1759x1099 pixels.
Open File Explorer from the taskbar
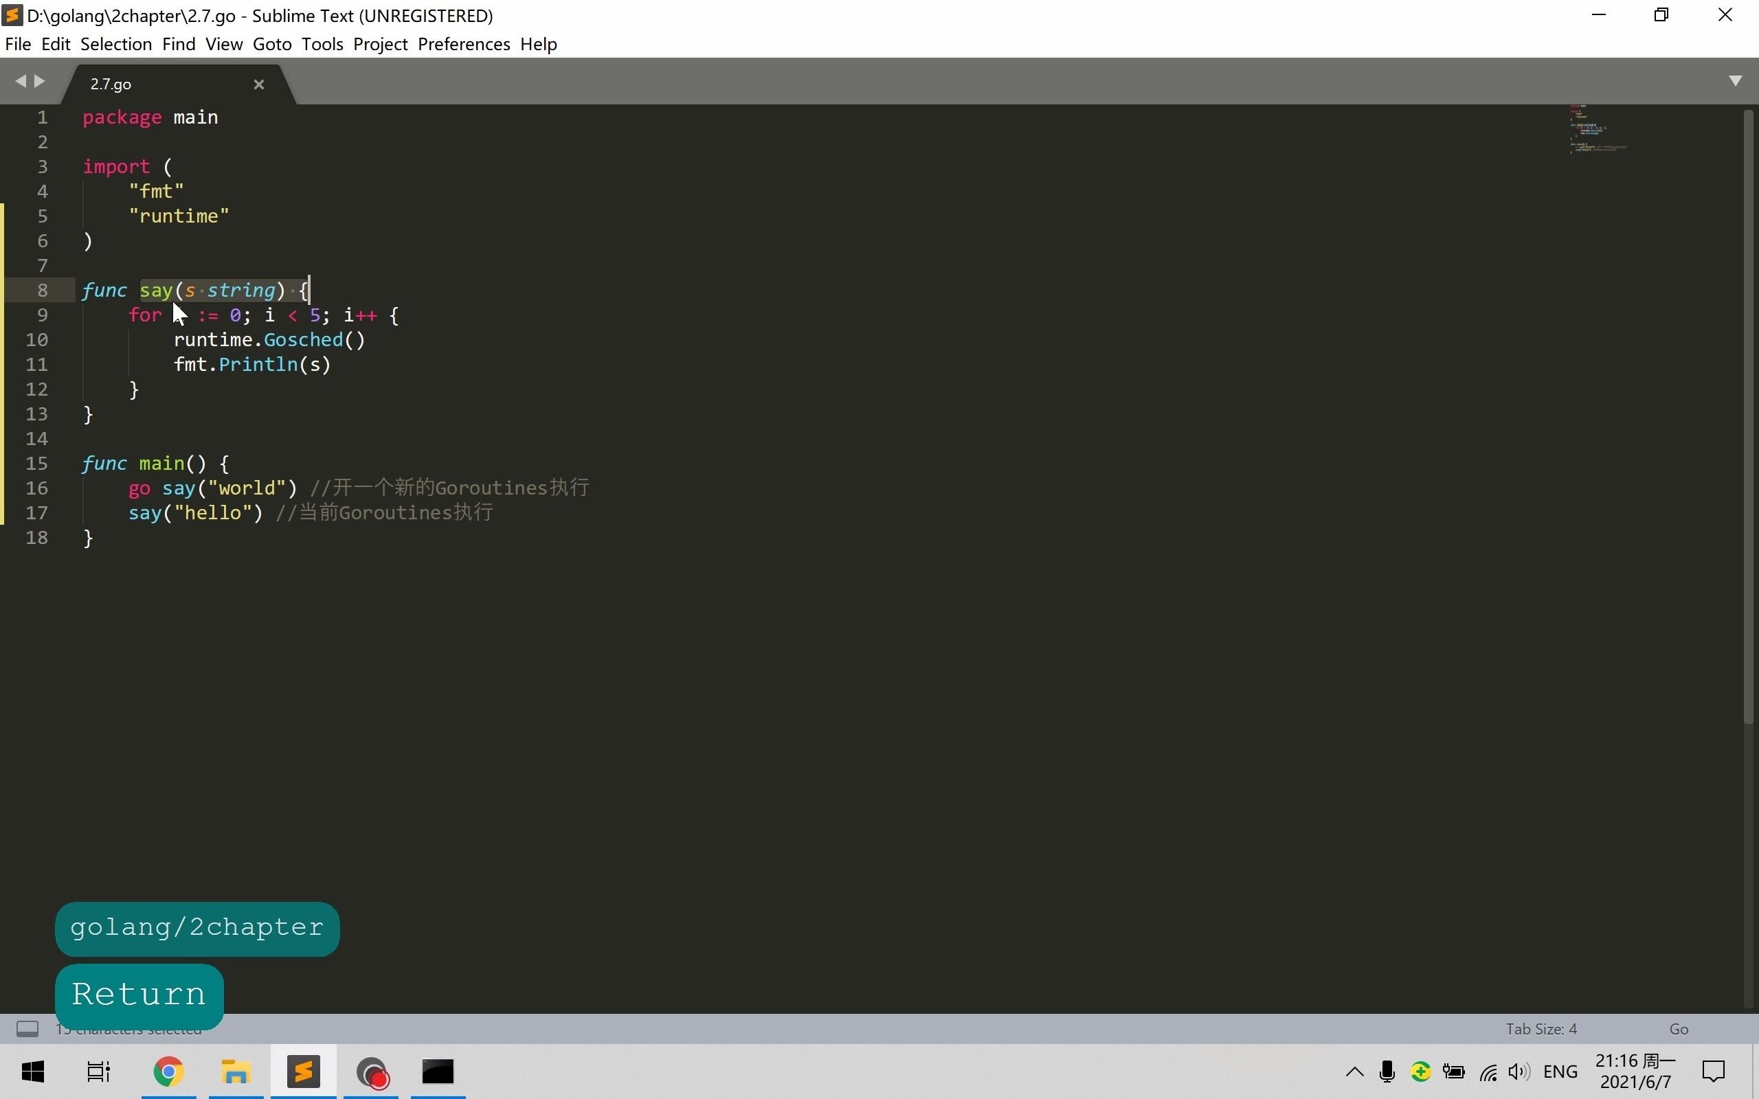pos(236,1072)
